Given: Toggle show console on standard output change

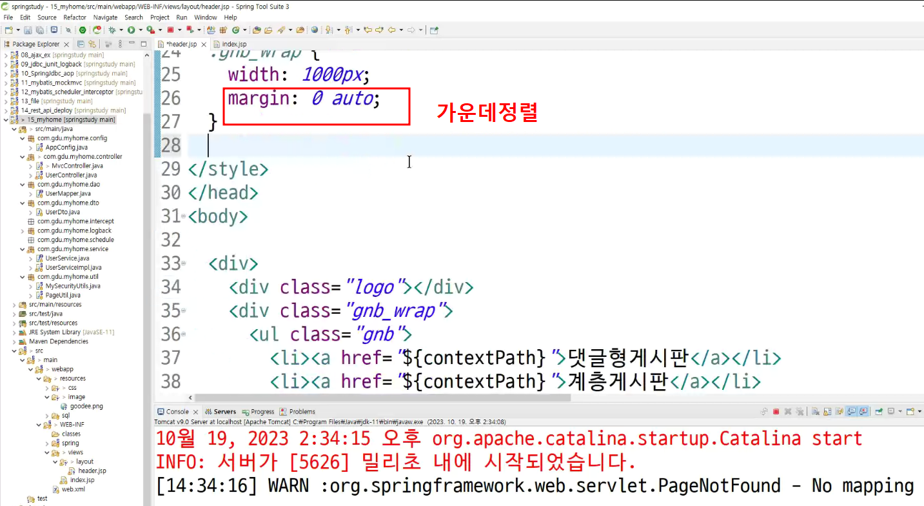Looking at the screenshot, I should pos(852,411).
